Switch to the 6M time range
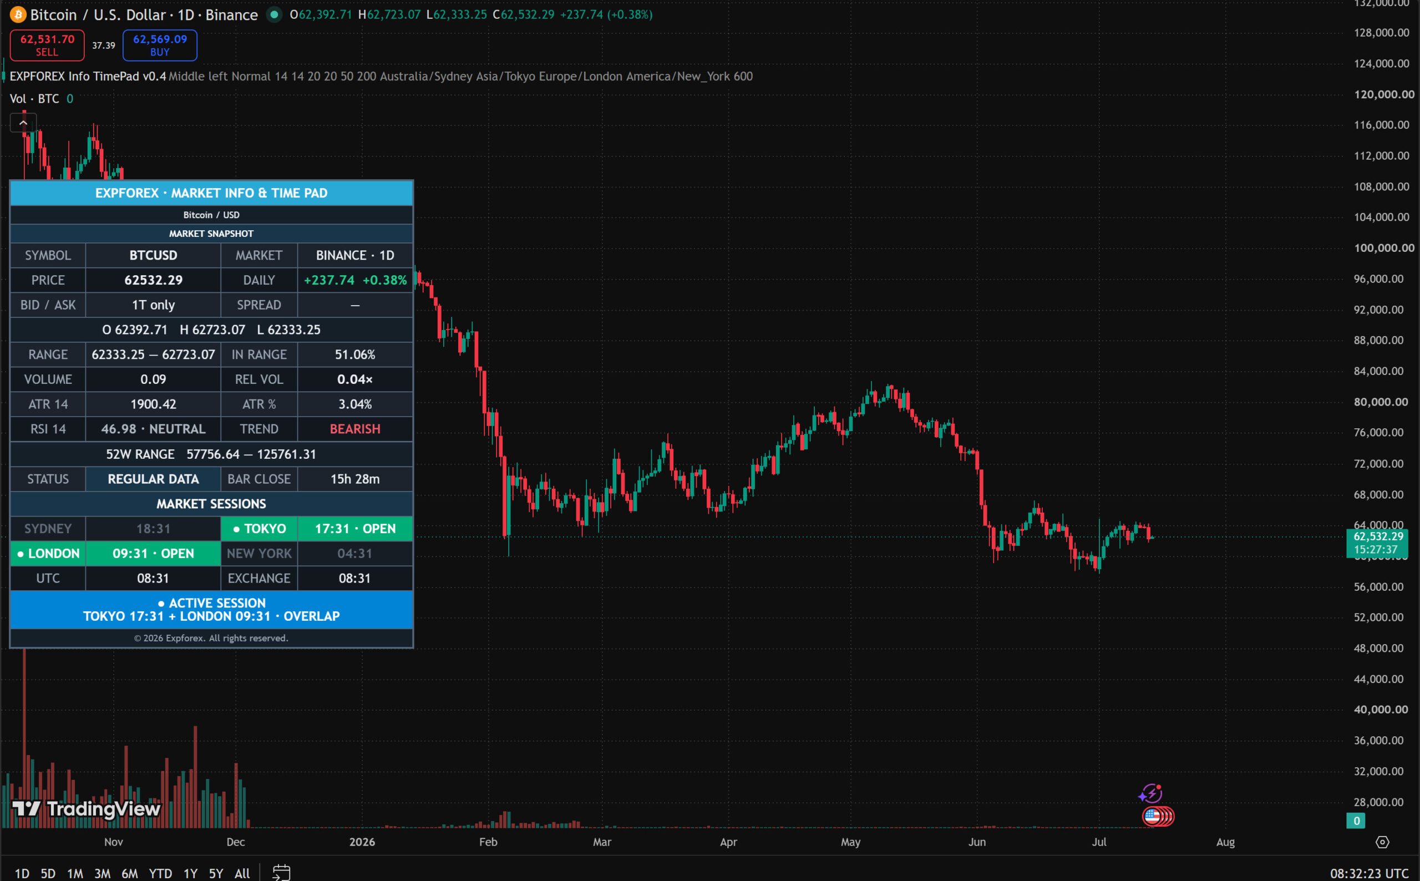Viewport: 1420px width, 881px height. 129,873
